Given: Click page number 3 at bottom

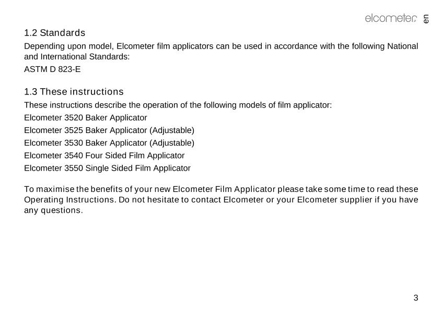Looking at the screenshot, I should [x=416, y=298].
